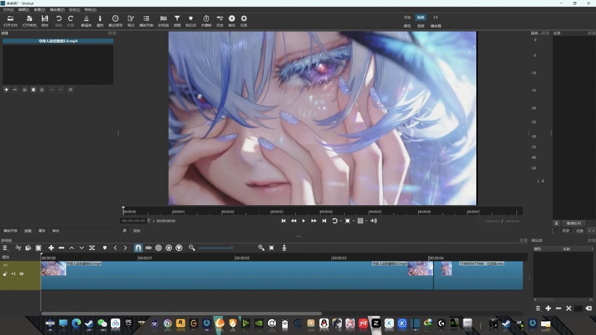Toggle ripple edit mode circle icon
Screen dimensions: 596x335
coord(158,248)
